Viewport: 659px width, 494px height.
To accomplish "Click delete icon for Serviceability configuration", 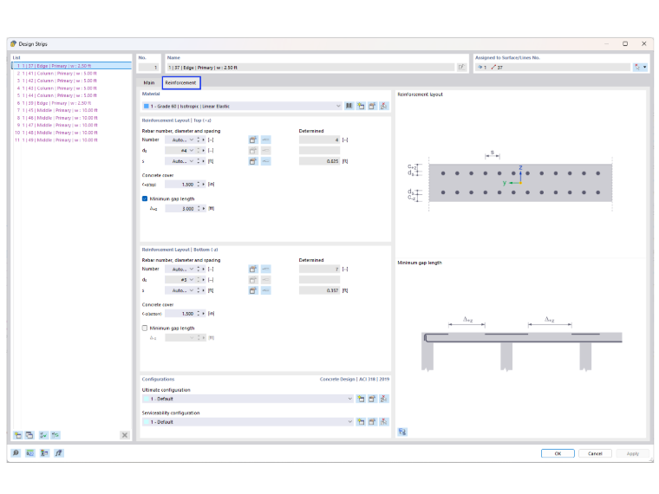I will coord(384,422).
